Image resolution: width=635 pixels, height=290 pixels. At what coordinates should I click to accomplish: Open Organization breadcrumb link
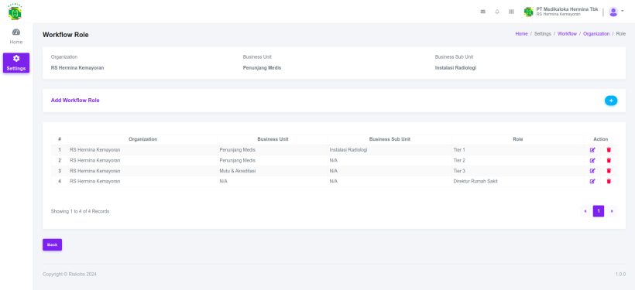pos(596,34)
